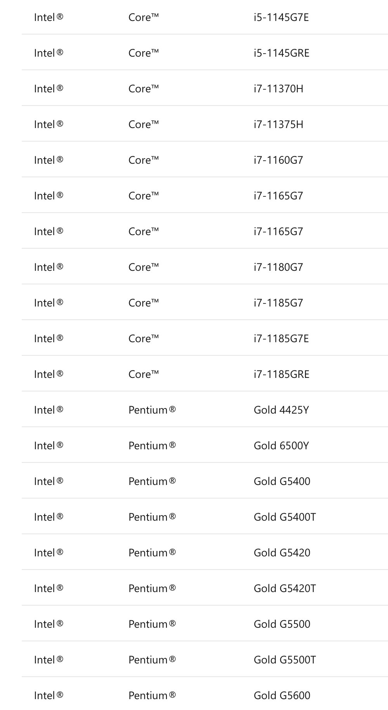This screenshot has width=388, height=710.
Task: Click the i7-11370H processor entry
Action: click(279, 89)
